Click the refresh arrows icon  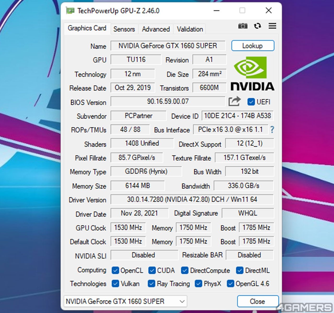[258, 26]
